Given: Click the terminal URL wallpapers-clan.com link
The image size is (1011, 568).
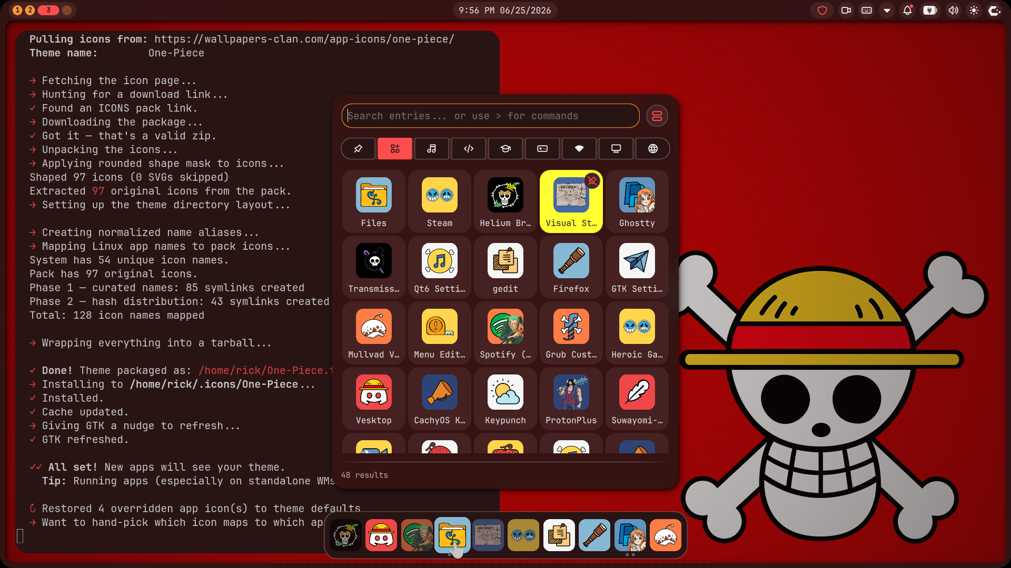Looking at the screenshot, I should coord(304,39).
